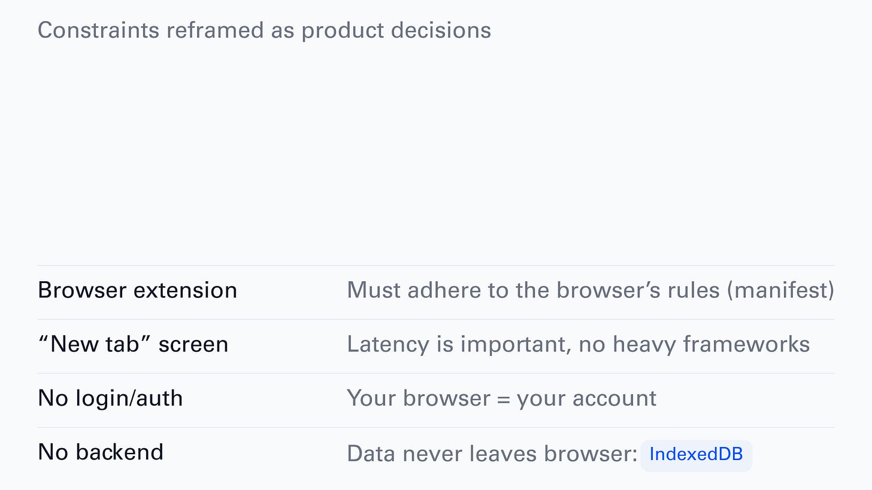Screen dimensions: 872x490
Task: Select the "No login/auth" row label
Action: 110,398
